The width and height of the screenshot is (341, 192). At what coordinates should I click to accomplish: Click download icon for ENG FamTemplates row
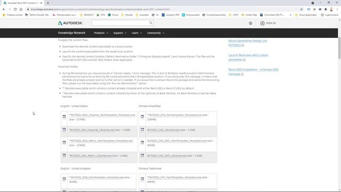[64, 179]
